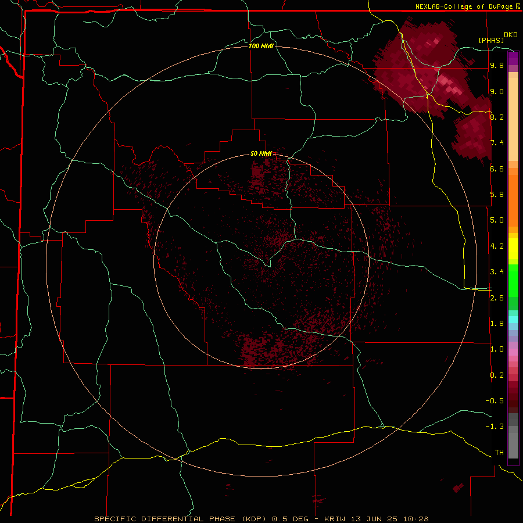The height and width of the screenshot is (523, 523).
Task: Click the 9.0 legend value
Action: [x=497, y=91]
